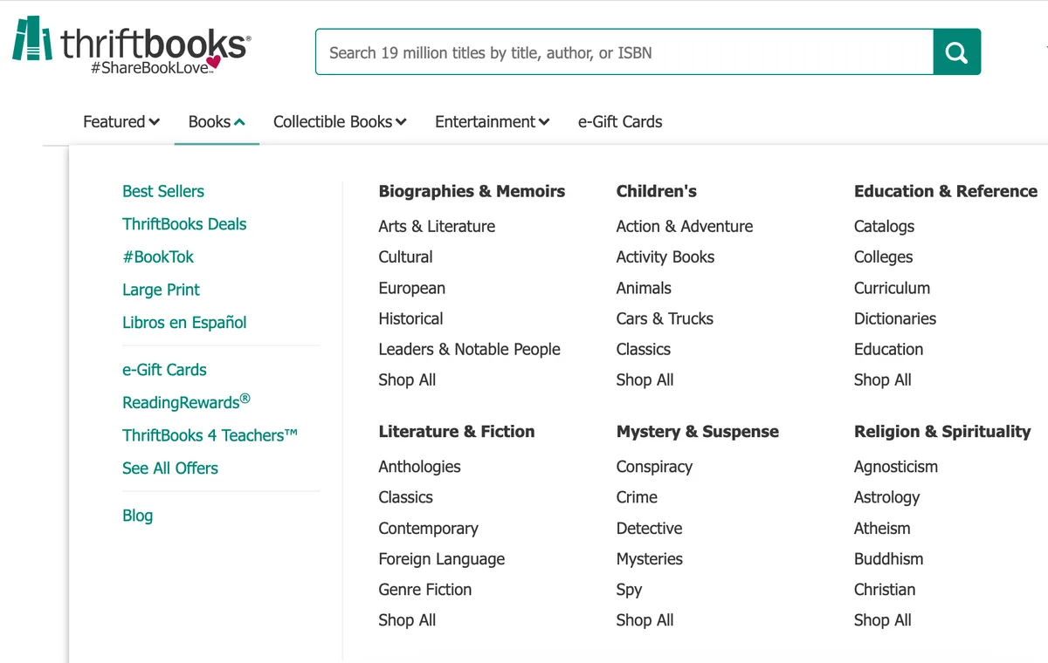Image resolution: width=1048 pixels, height=663 pixels.
Task: Select Classics under Literature & Fiction
Action: [405, 497]
